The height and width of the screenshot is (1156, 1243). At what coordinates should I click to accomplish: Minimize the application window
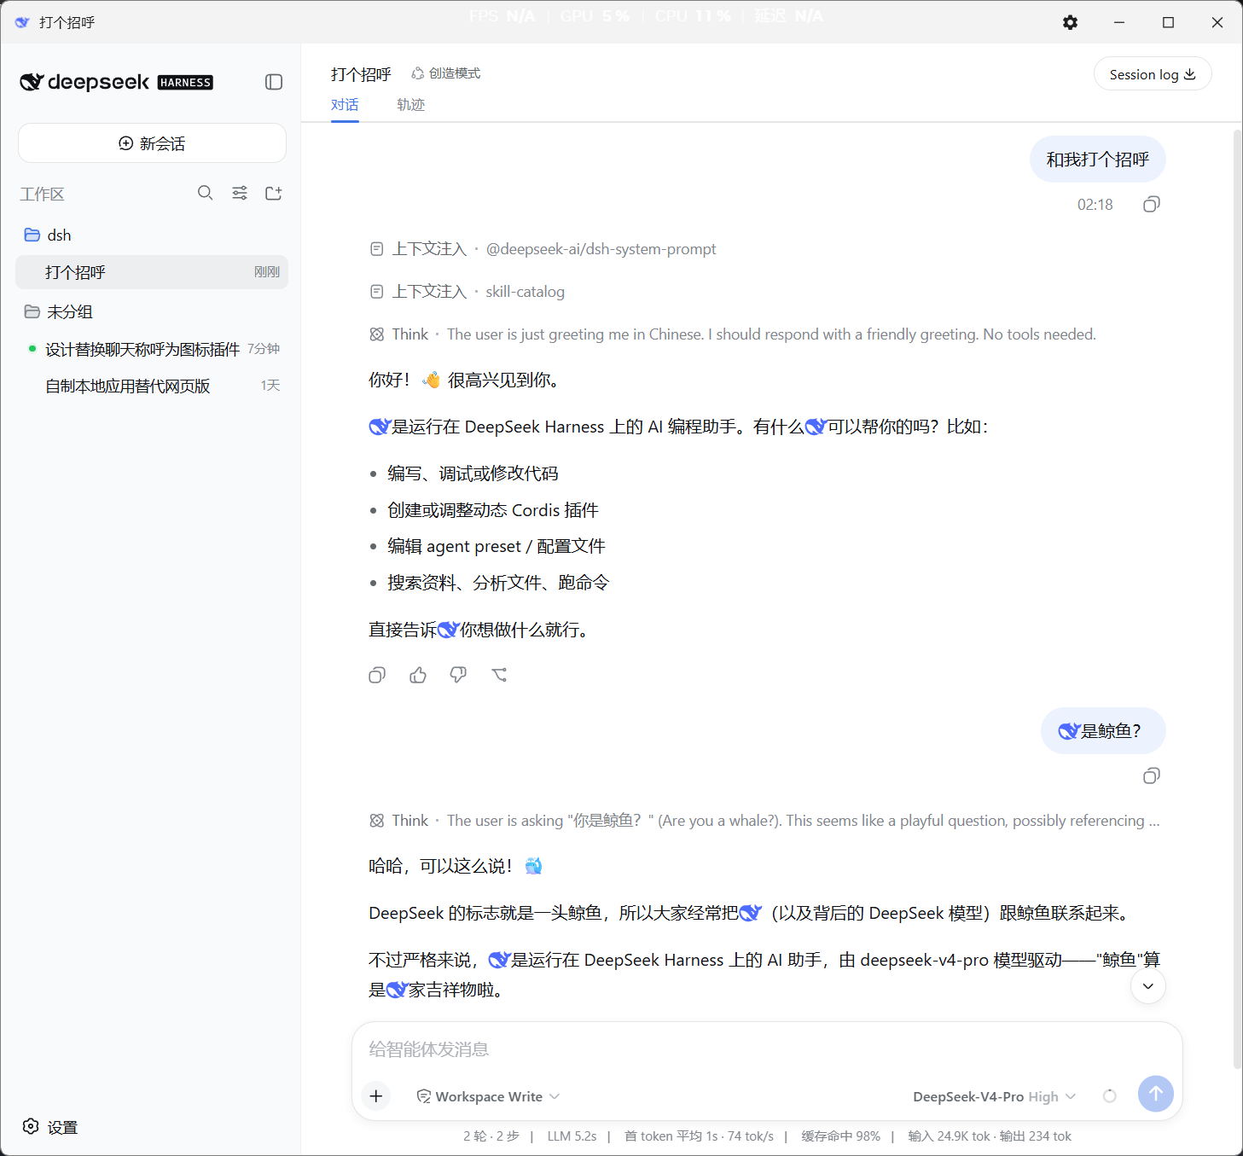tap(1119, 23)
